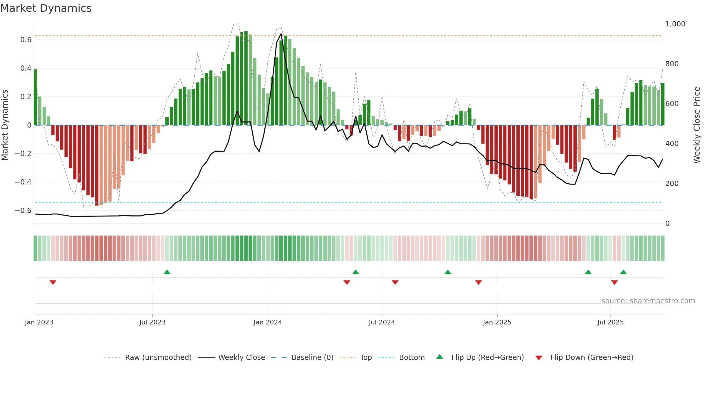
Task: Click the '400' right axis tick label
Action: coord(672,144)
